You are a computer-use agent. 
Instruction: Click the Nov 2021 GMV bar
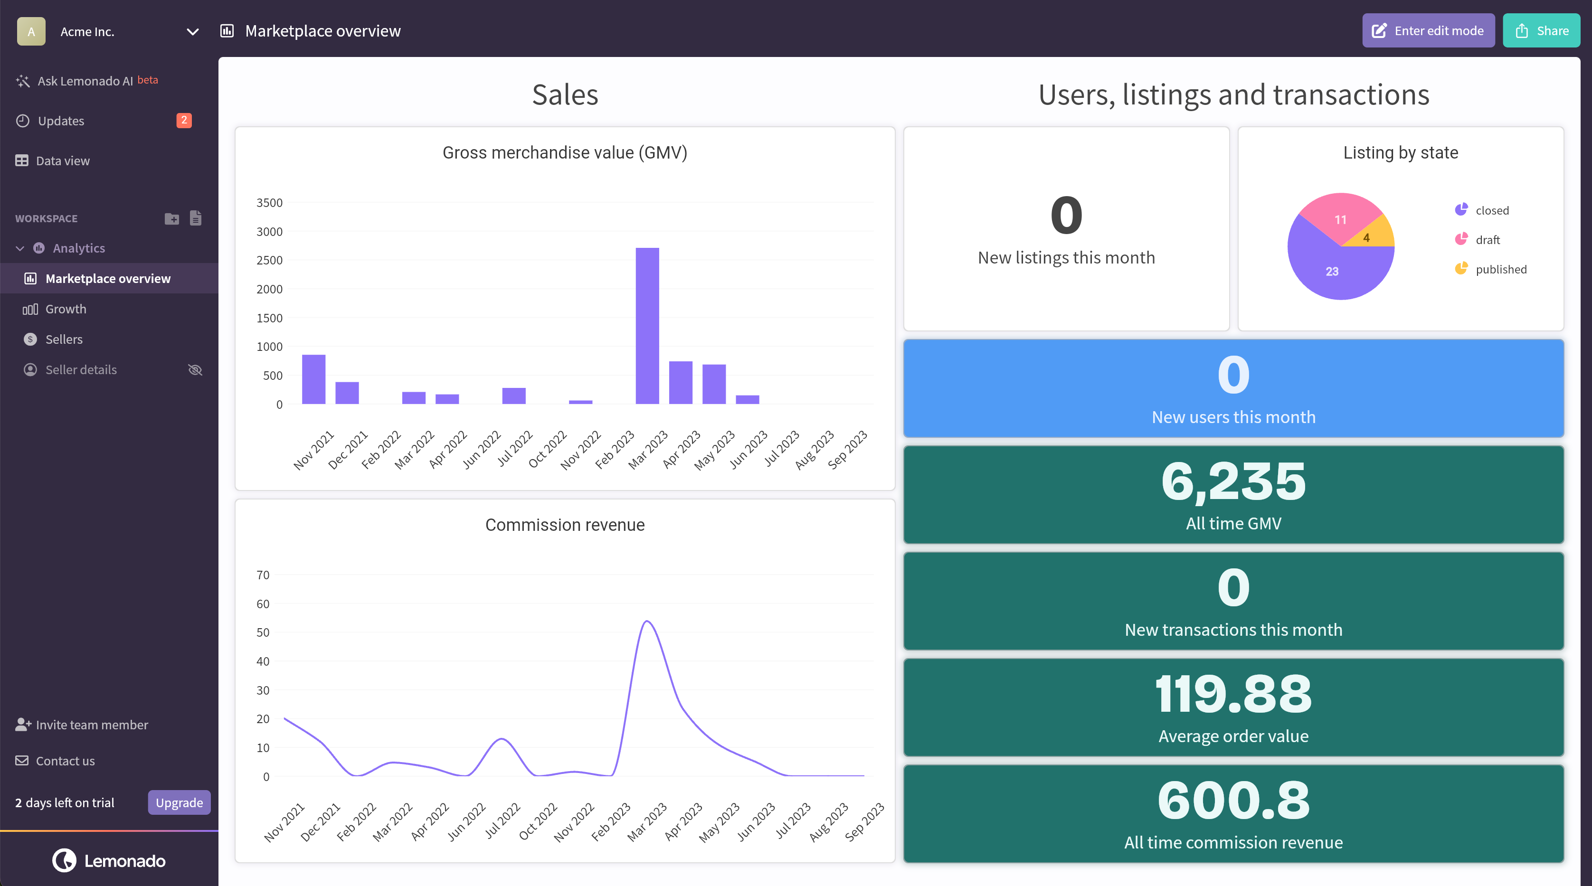[313, 379]
